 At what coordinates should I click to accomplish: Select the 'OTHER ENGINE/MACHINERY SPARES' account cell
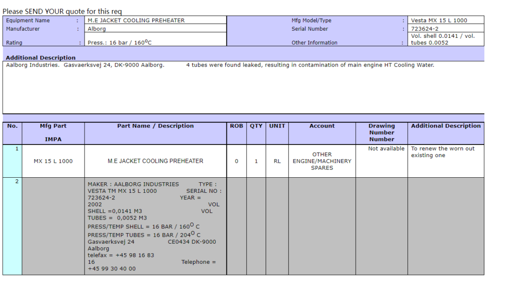[x=322, y=161]
